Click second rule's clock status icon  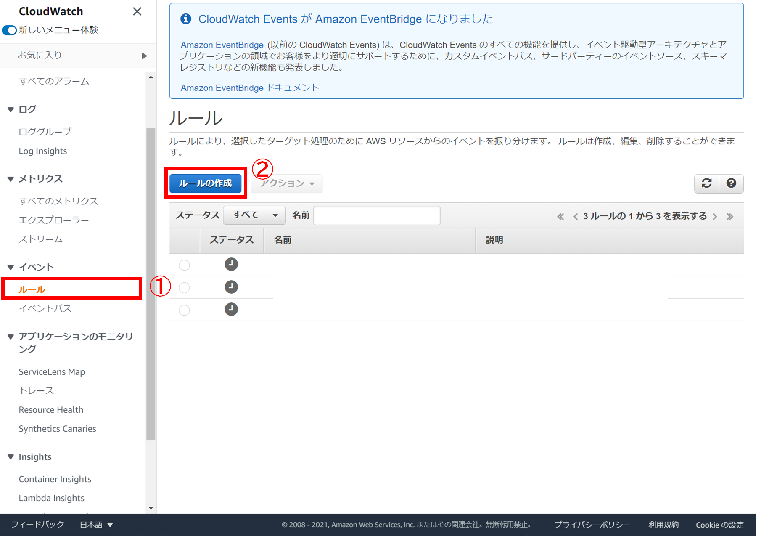pyautogui.click(x=231, y=287)
